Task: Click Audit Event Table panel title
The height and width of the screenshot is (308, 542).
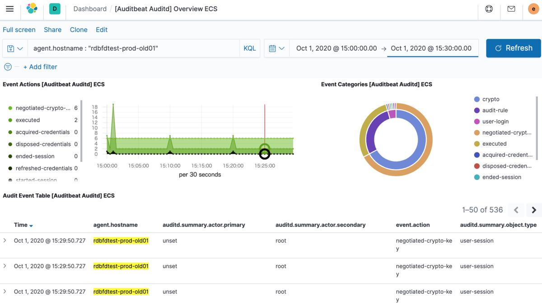Action: [x=59, y=196]
